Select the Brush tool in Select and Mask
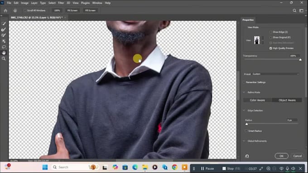This screenshot has height=173, width=308. [x=4, y=35]
